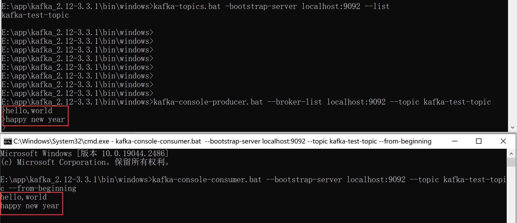Close the kafka-console-consumer cmd window

[x=503, y=141]
